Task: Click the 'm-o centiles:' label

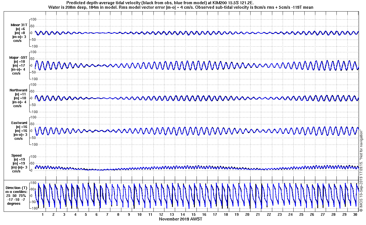Action: click(17, 192)
